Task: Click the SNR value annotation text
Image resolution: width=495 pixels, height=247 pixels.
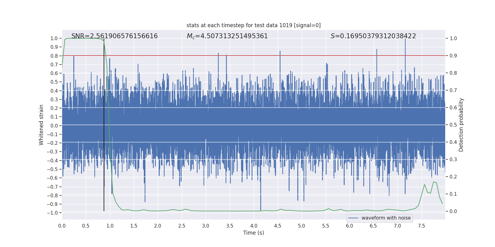Action: 114,36
